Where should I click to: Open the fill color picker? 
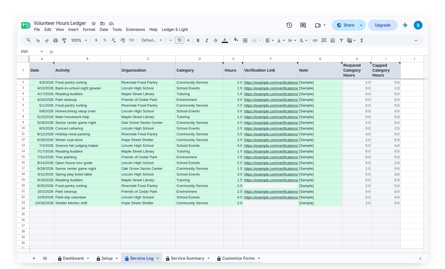[x=236, y=40]
